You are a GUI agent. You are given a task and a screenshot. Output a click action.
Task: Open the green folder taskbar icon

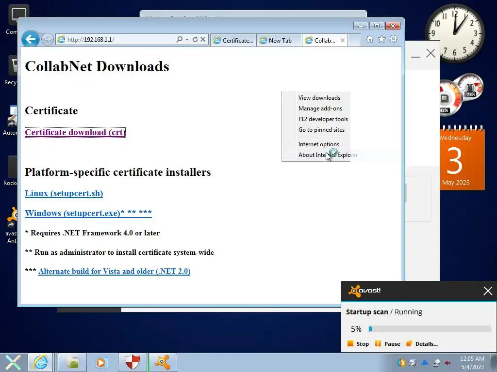click(x=73, y=362)
